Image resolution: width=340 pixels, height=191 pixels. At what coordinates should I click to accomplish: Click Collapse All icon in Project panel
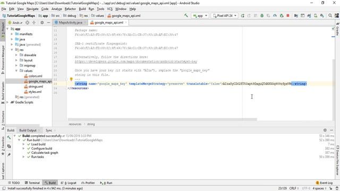34,22
